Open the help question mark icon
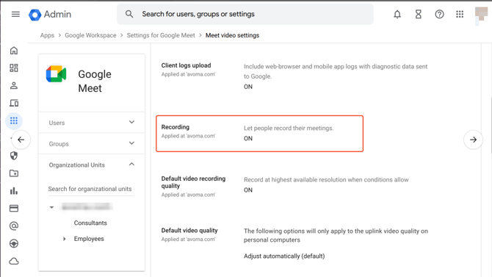This screenshot has height=277, width=492. click(439, 14)
